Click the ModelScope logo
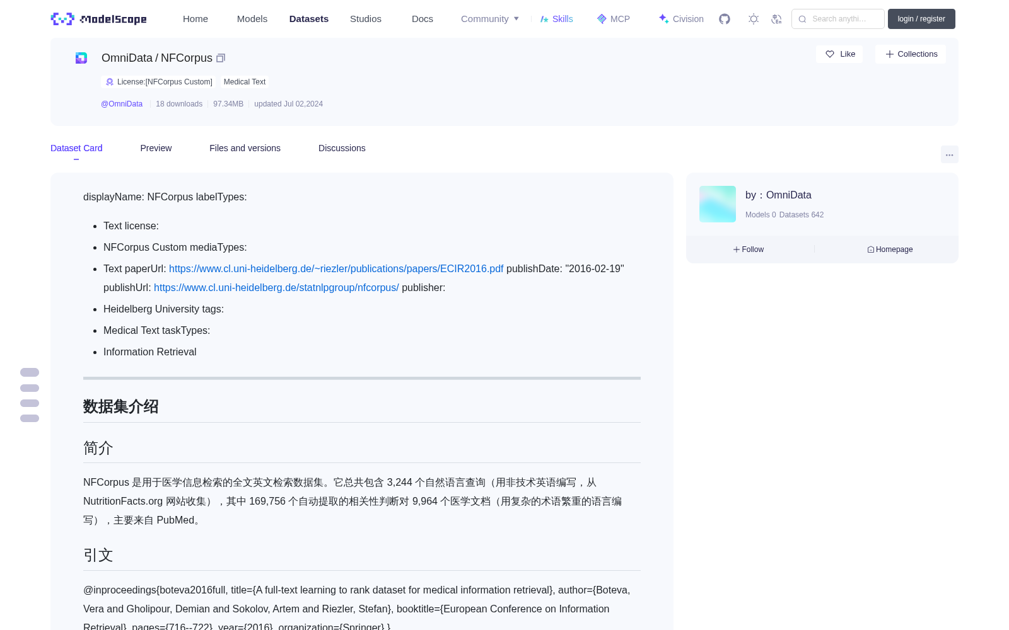Viewport: 1009px width, 630px height. pos(99,19)
